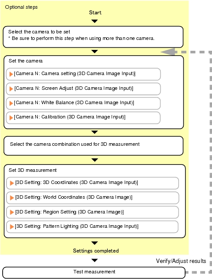This screenshot has width=212, height=279.
Task: Click the camera combination step text
Action: click(x=75, y=144)
